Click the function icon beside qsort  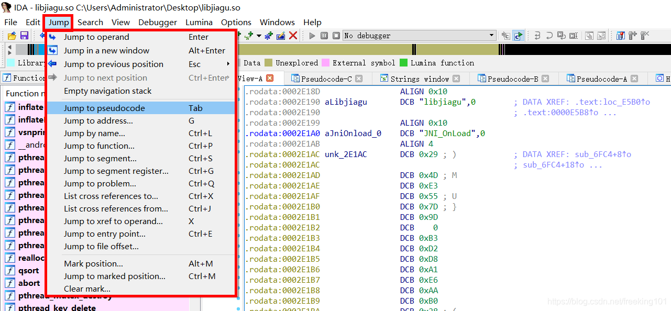coord(10,270)
